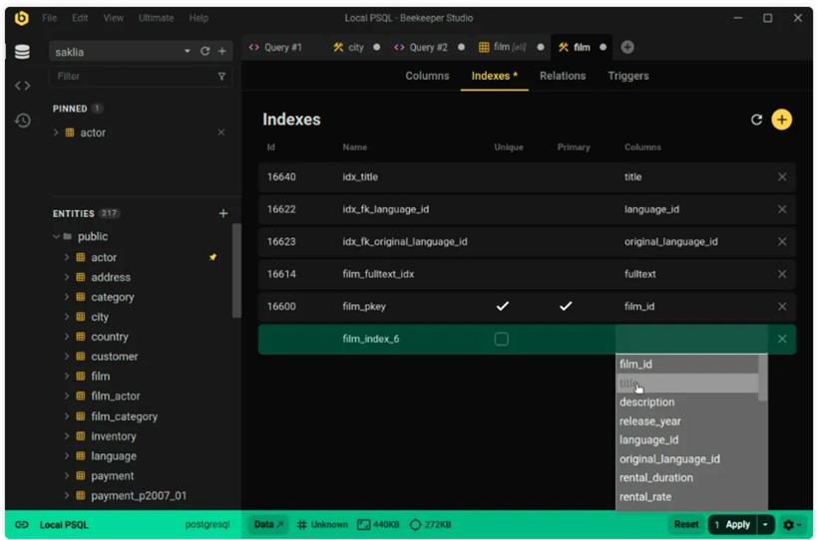Expand the customer table in tree
Screen dimensions: 818x540
tap(67, 357)
